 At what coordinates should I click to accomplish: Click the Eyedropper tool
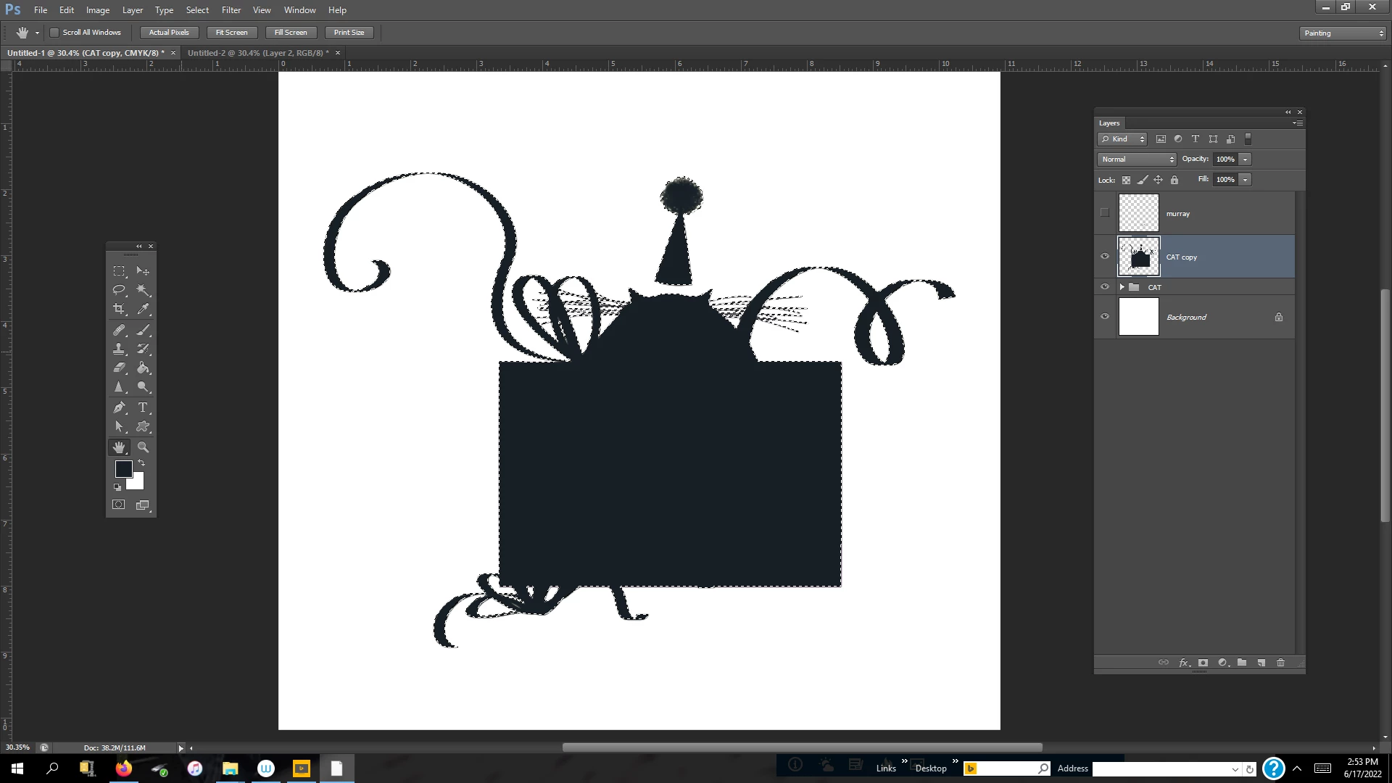tap(143, 309)
